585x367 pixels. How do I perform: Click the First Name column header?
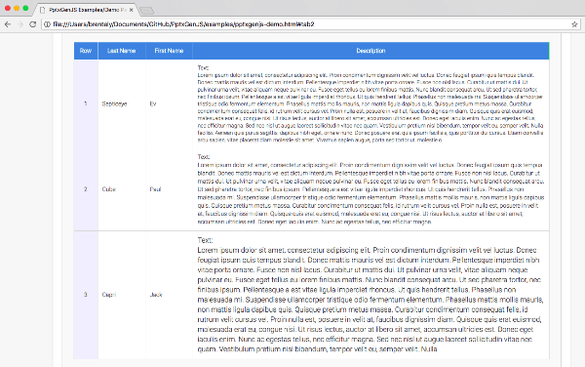[169, 51]
